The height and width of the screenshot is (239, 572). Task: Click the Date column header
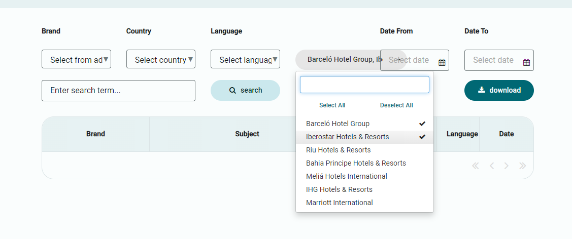click(x=507, y=134)
